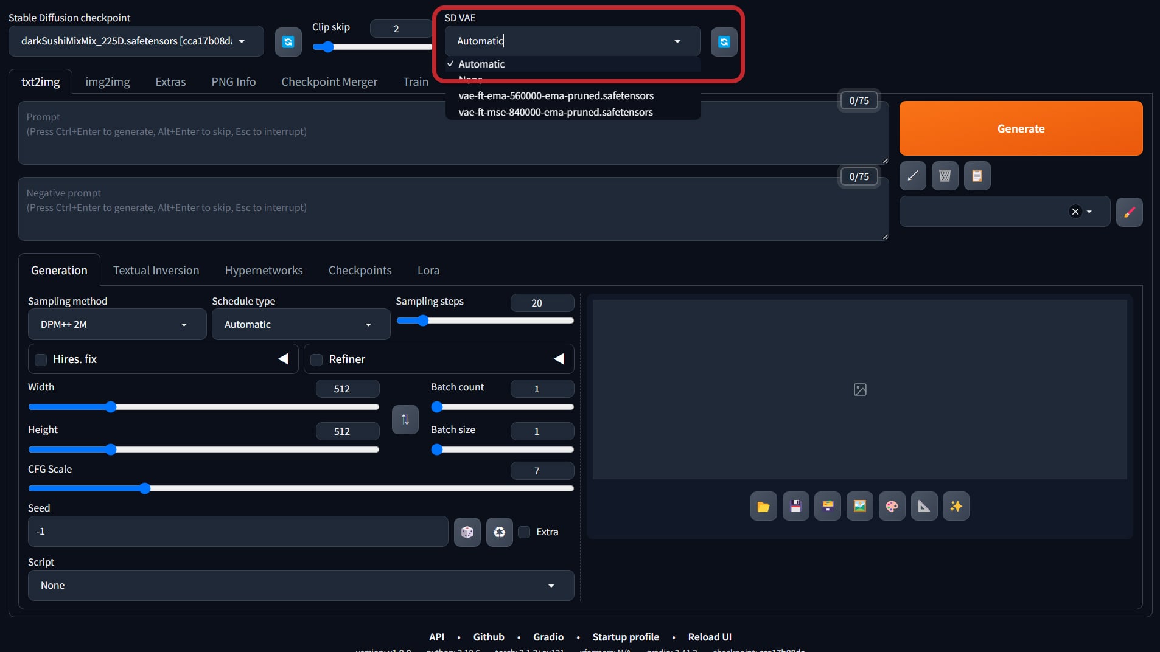The image size is (1160, 652).
Task: Adjust the CFG Scale slider
Action: pyautogui.click(x=301, y=488)
